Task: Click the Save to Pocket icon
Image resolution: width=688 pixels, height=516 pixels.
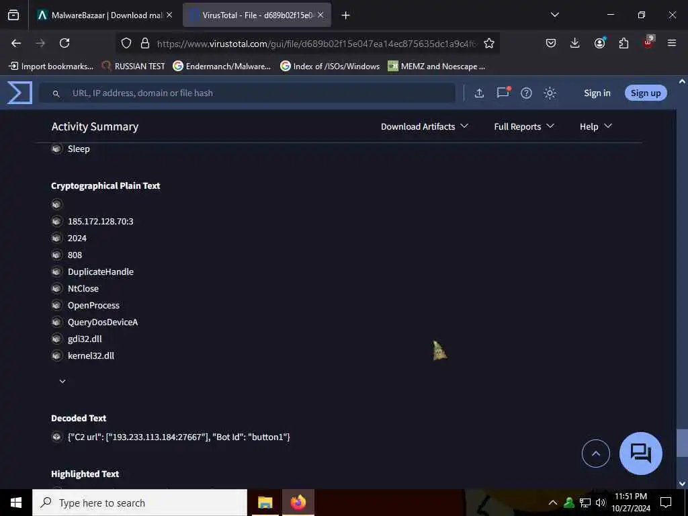Action: [551, 43]
